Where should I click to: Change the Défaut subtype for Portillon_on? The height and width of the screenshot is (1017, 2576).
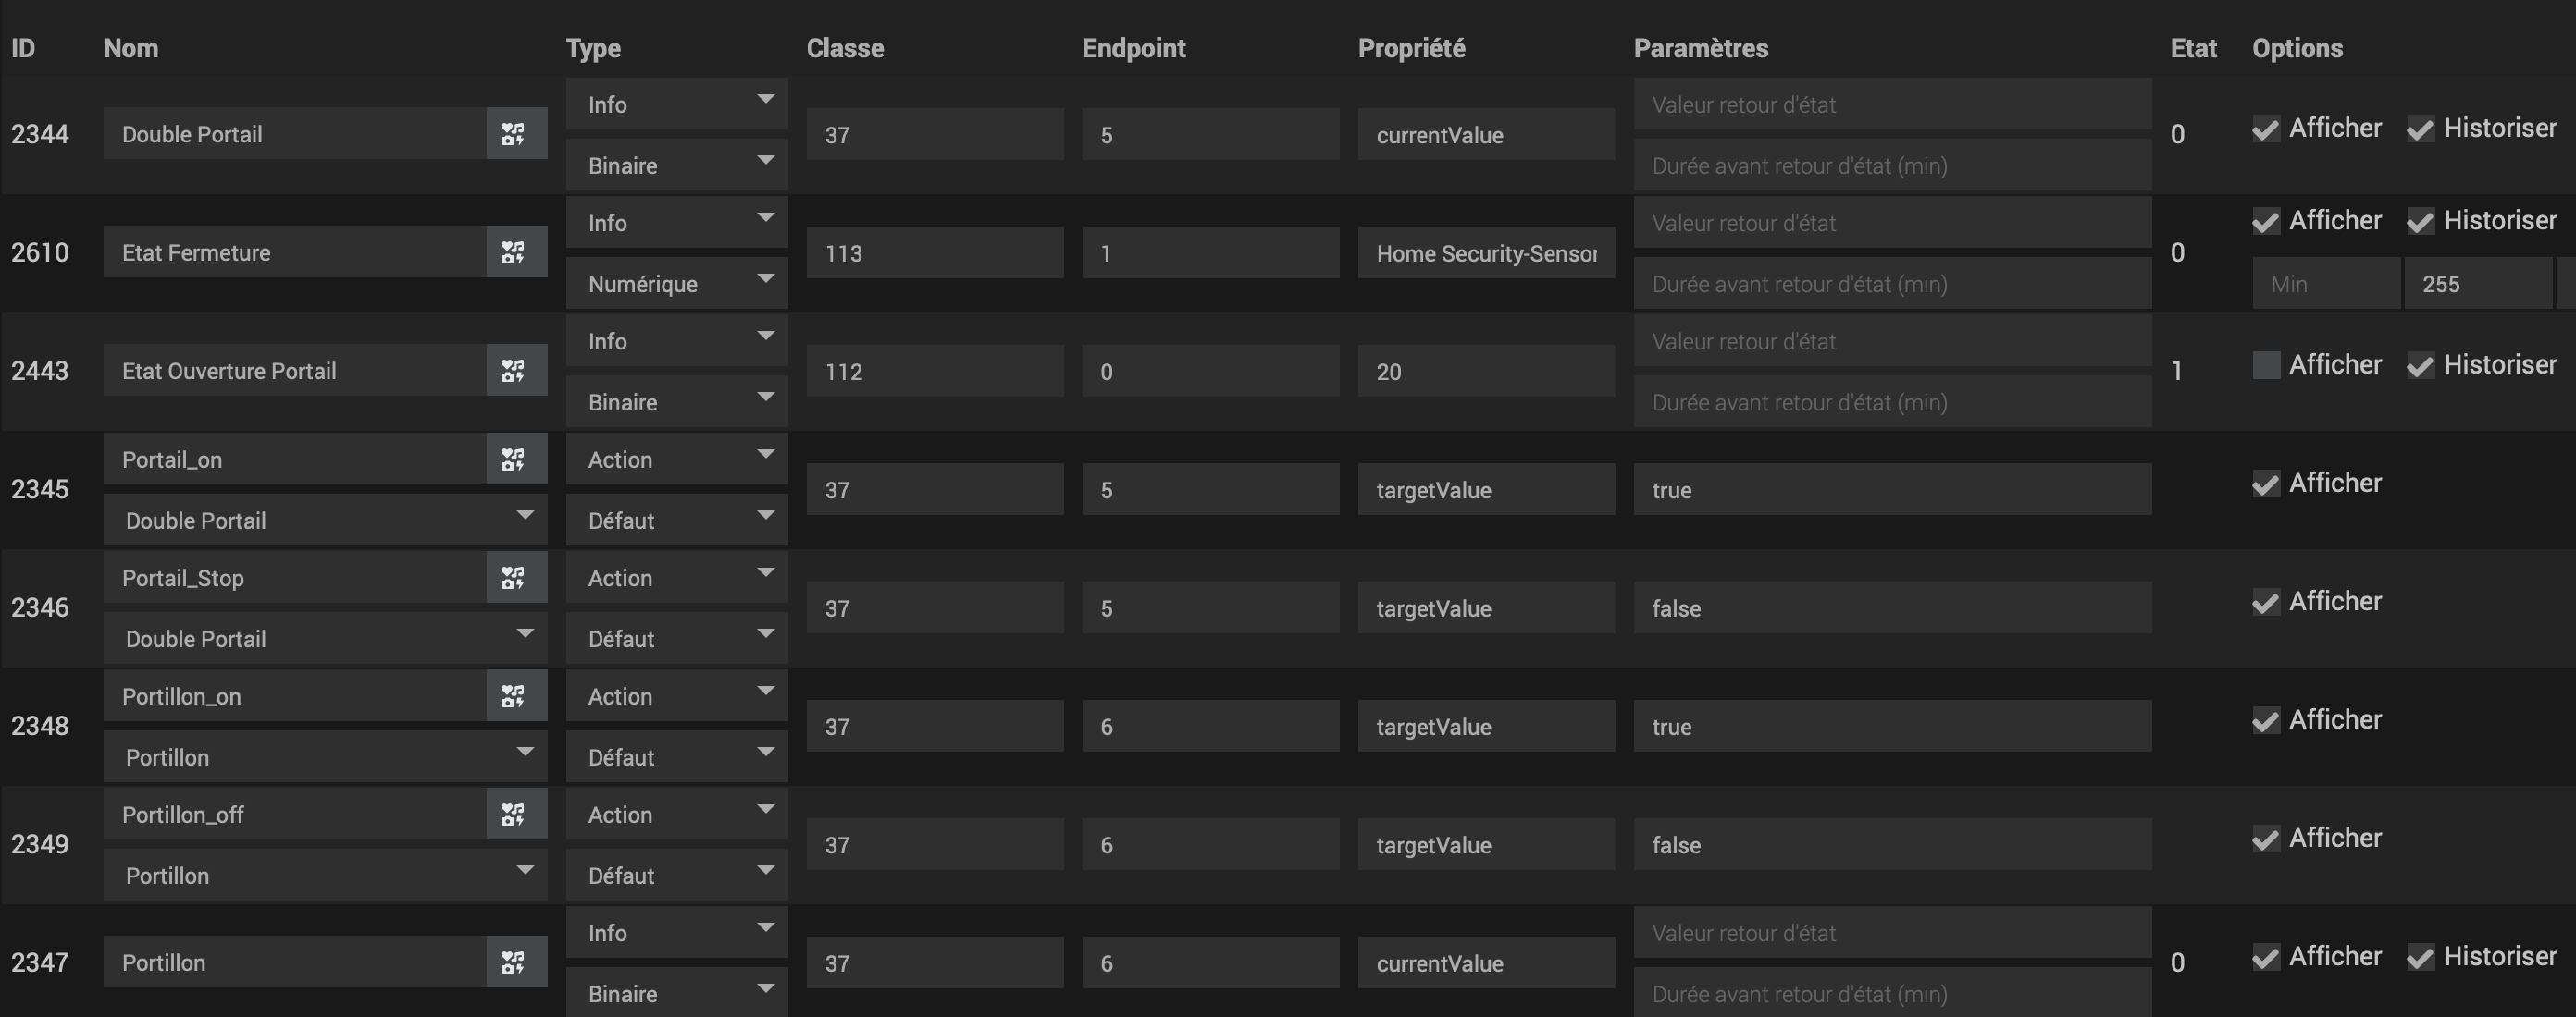(x=677, y=757)
